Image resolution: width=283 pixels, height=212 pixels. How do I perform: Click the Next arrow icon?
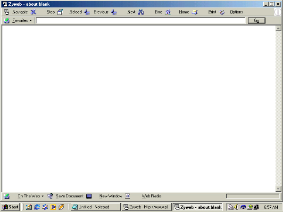click(x=114, y=12)
